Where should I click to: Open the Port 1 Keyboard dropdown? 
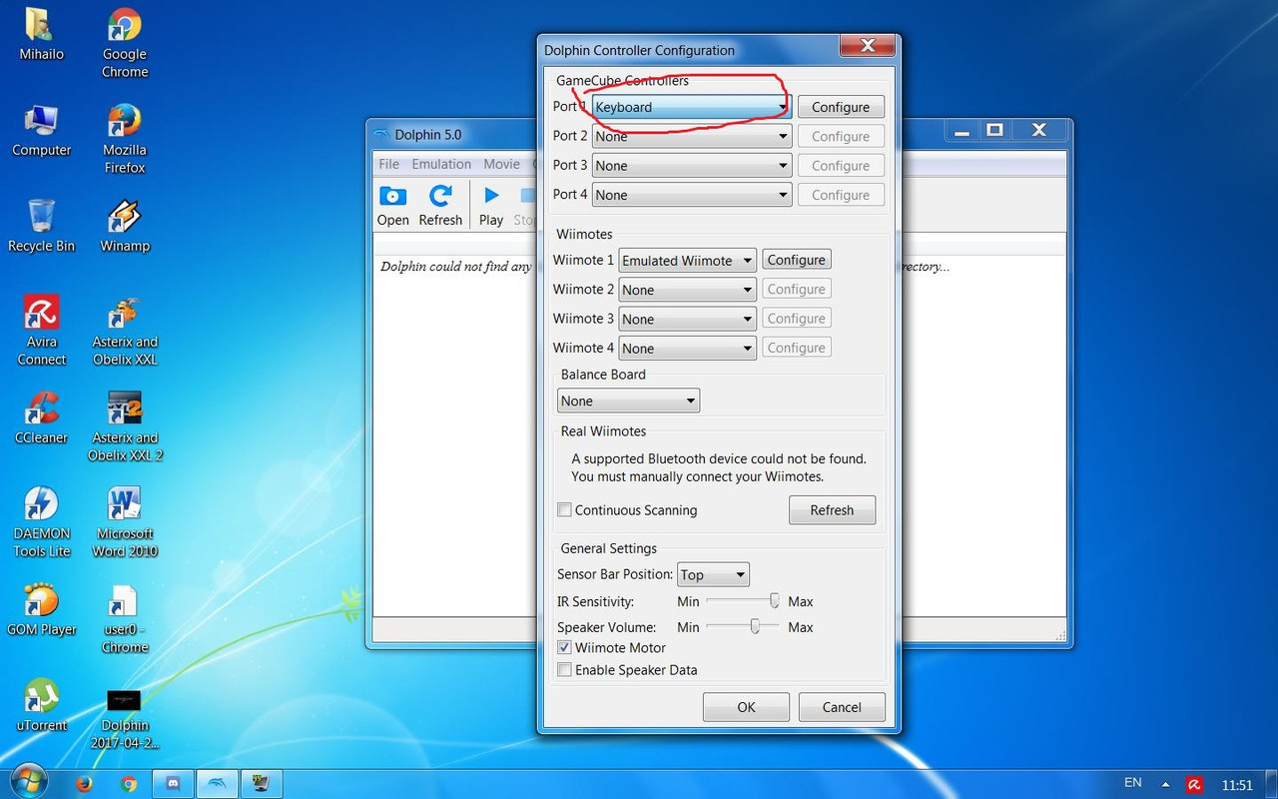click(x=692, y=107)
